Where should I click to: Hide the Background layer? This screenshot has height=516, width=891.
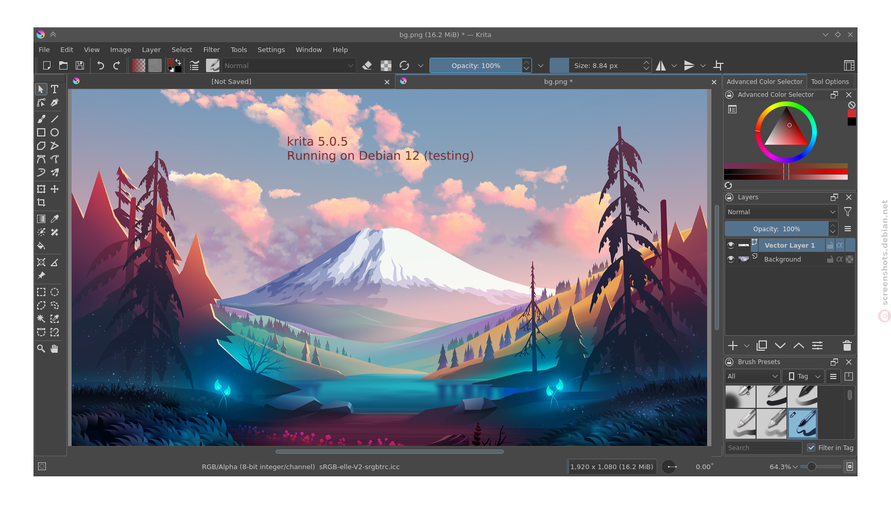point(731,259)
